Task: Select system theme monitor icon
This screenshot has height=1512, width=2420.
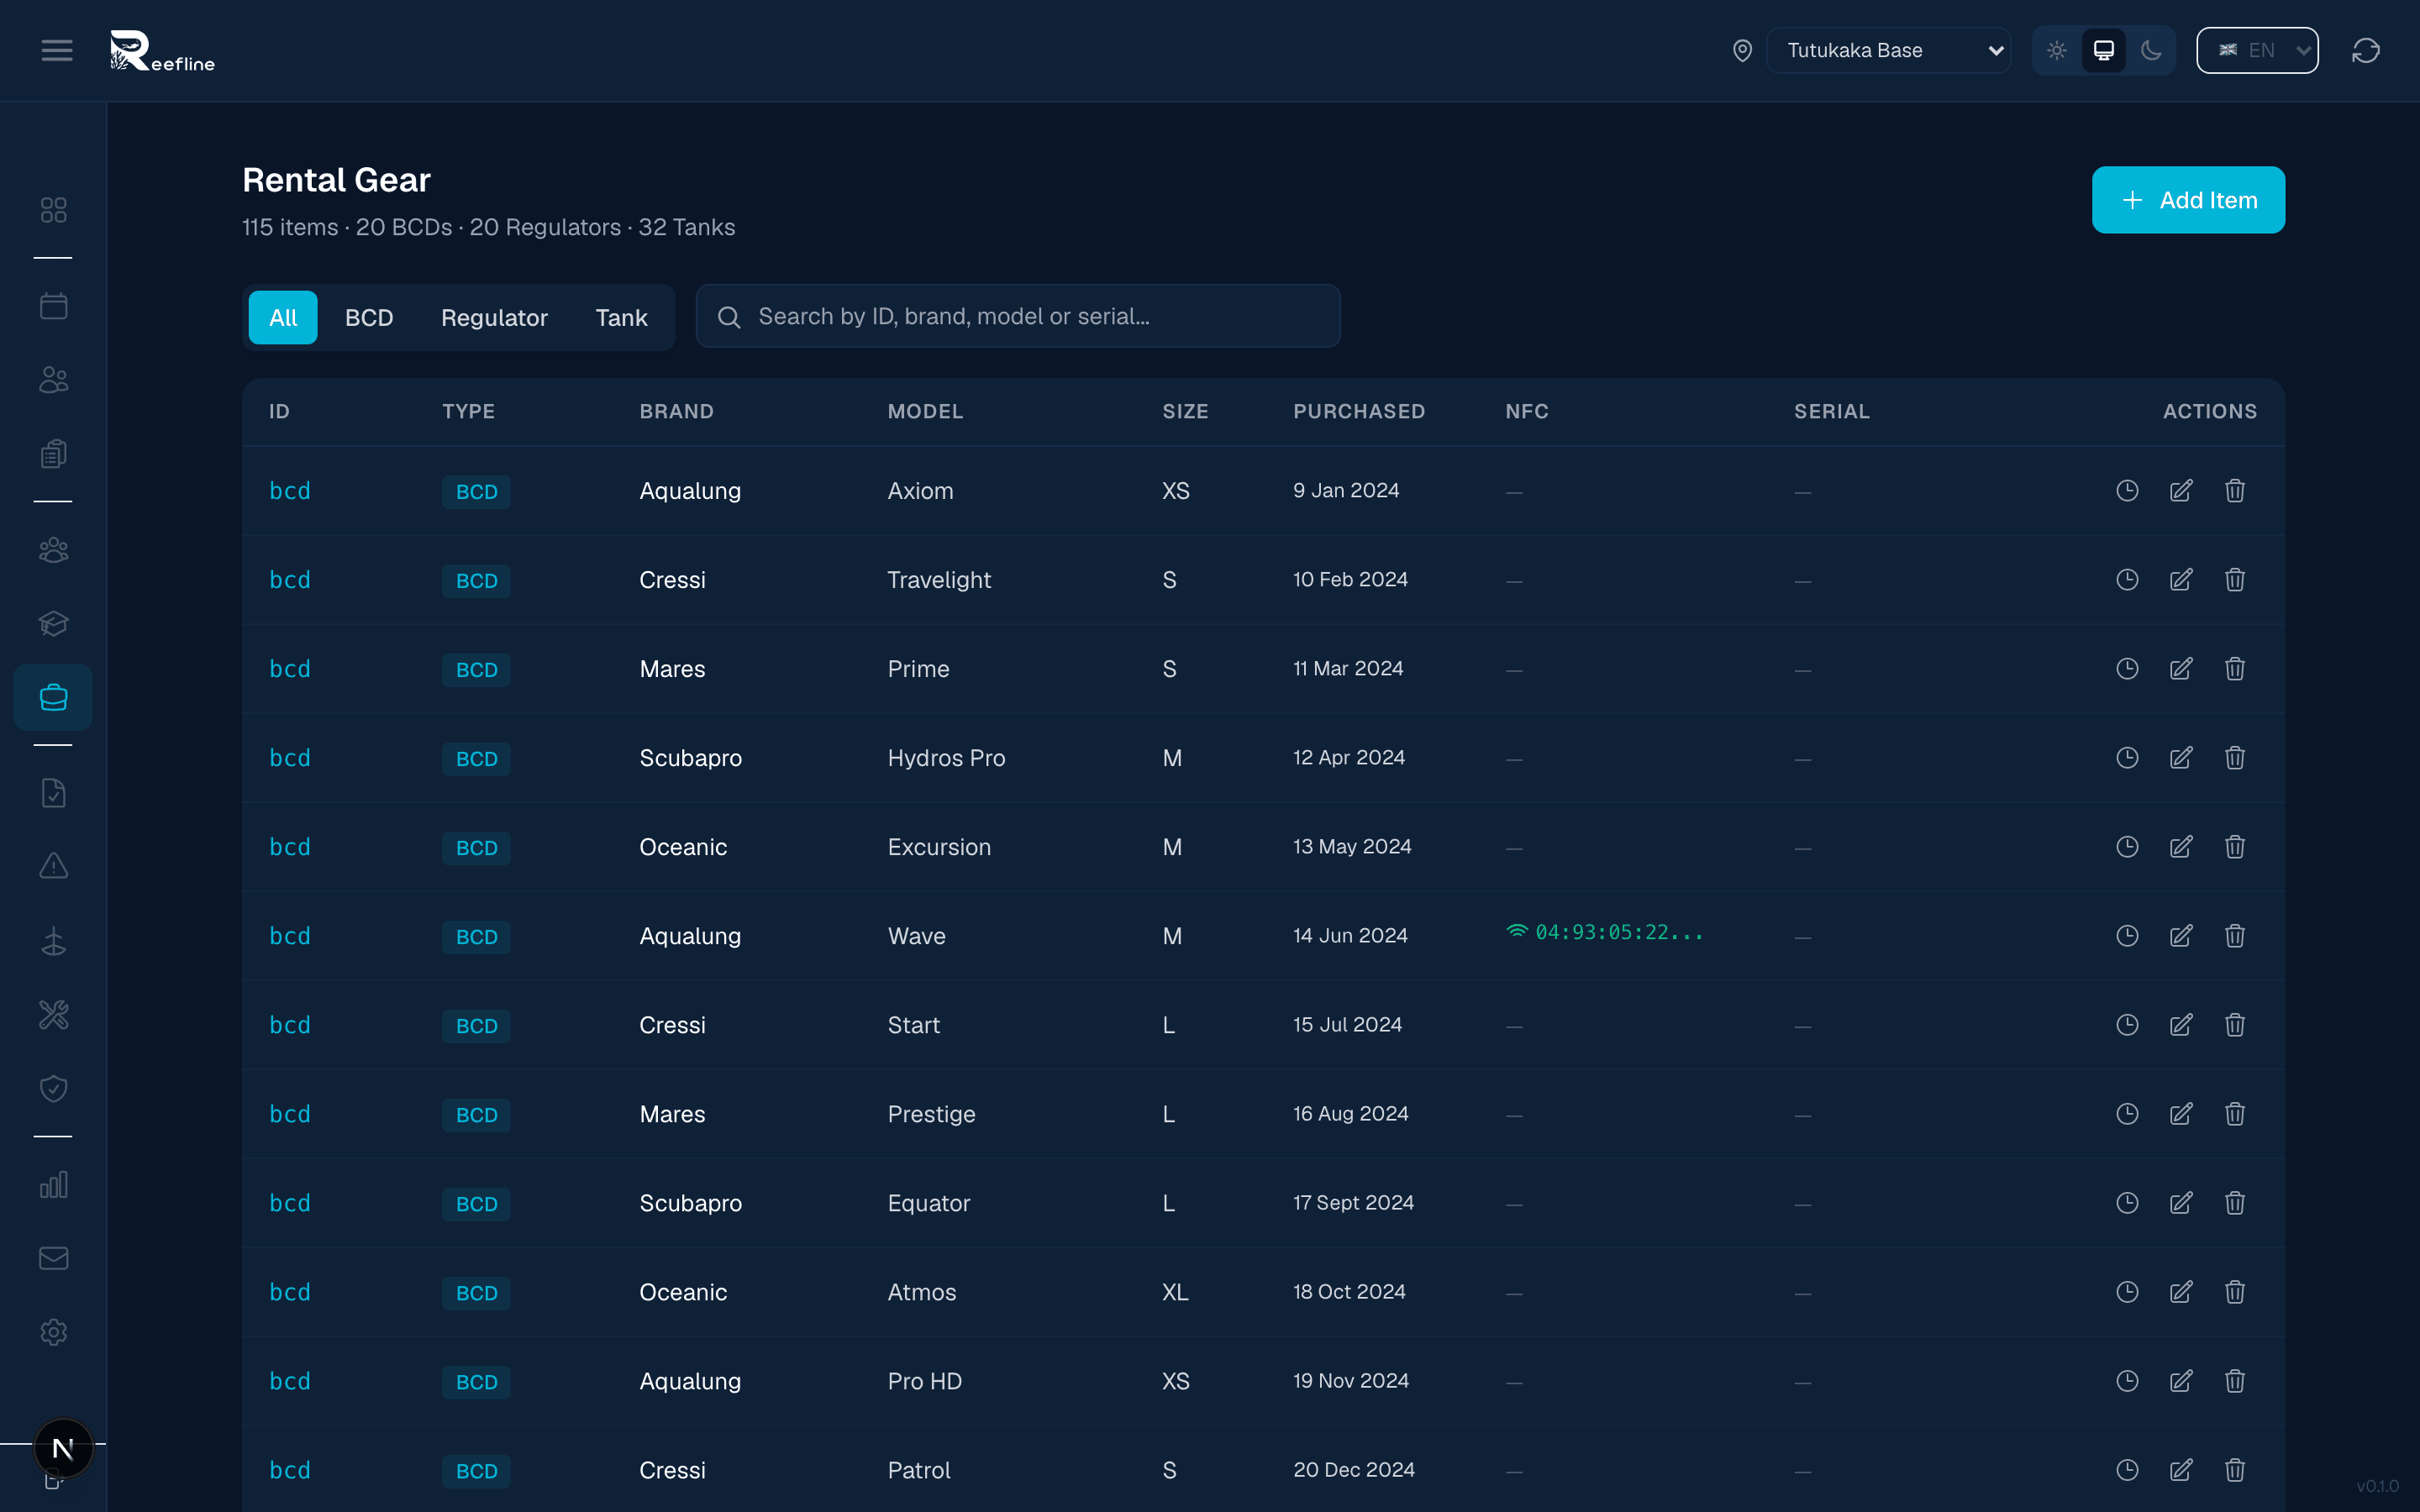Action: pos(2104,50)
